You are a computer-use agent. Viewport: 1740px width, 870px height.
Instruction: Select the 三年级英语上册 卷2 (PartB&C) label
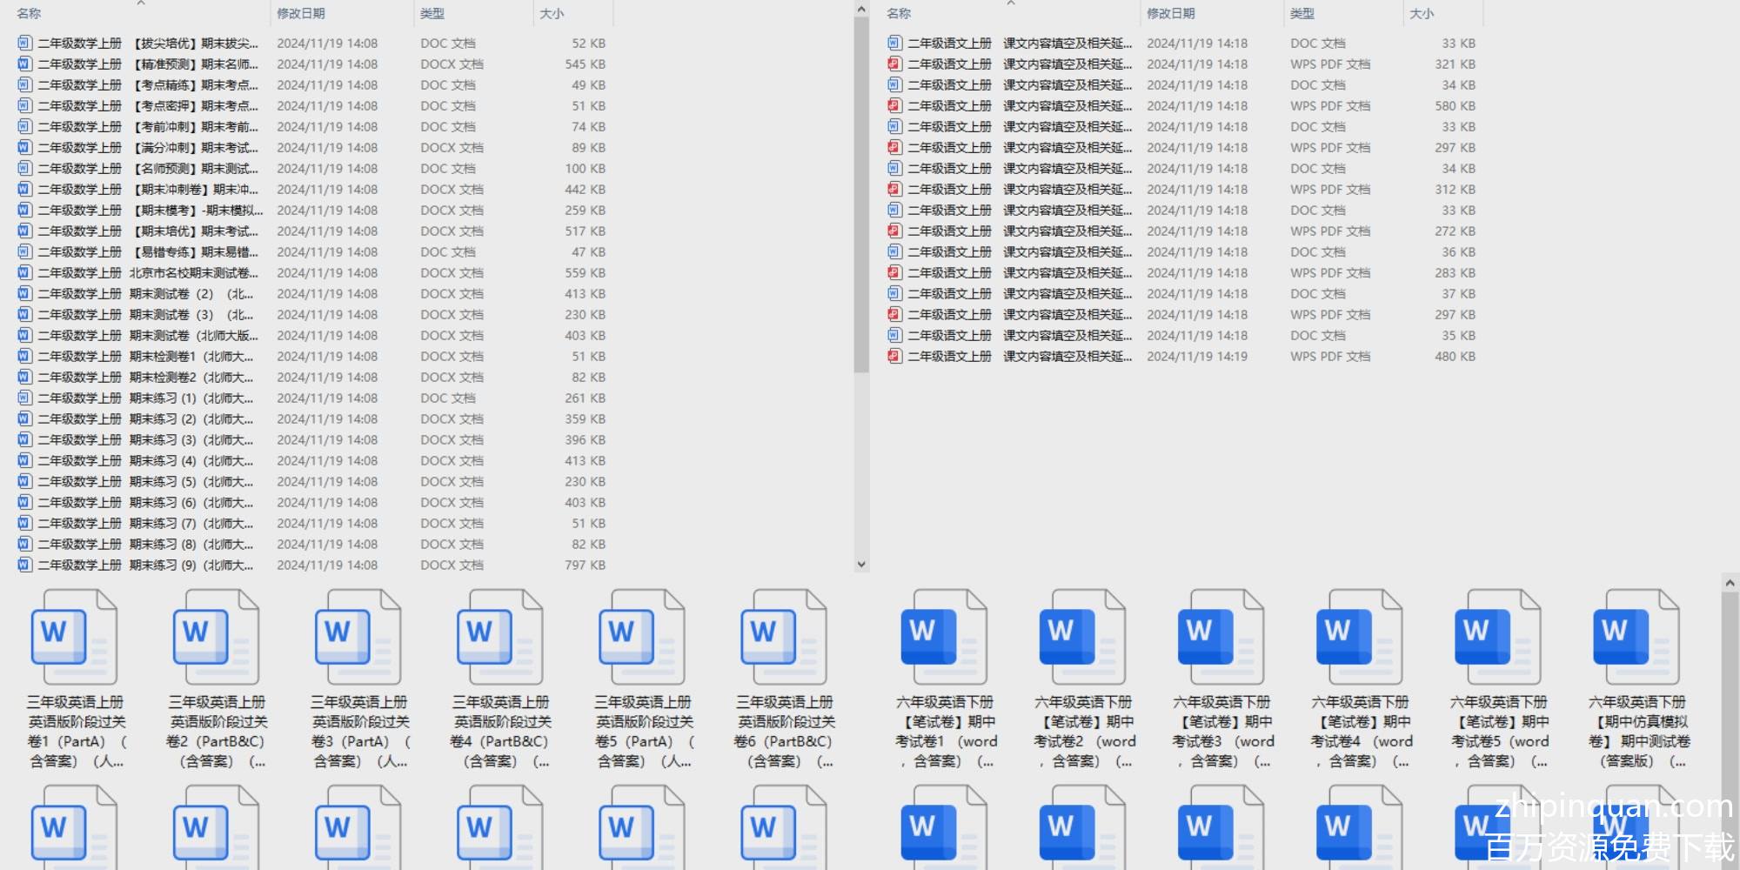[x=217, y=732]
